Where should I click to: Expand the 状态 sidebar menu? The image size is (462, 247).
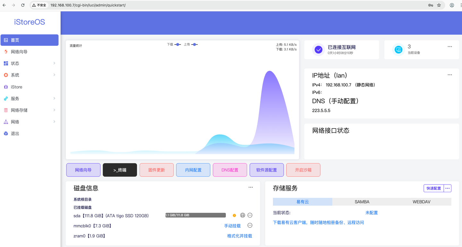click(14, 63)
